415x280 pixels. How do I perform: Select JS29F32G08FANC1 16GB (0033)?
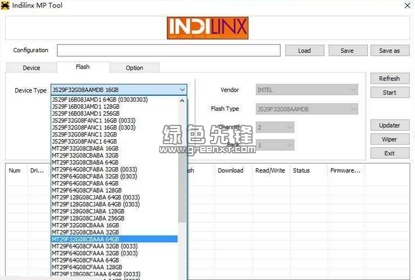(114, 121)
